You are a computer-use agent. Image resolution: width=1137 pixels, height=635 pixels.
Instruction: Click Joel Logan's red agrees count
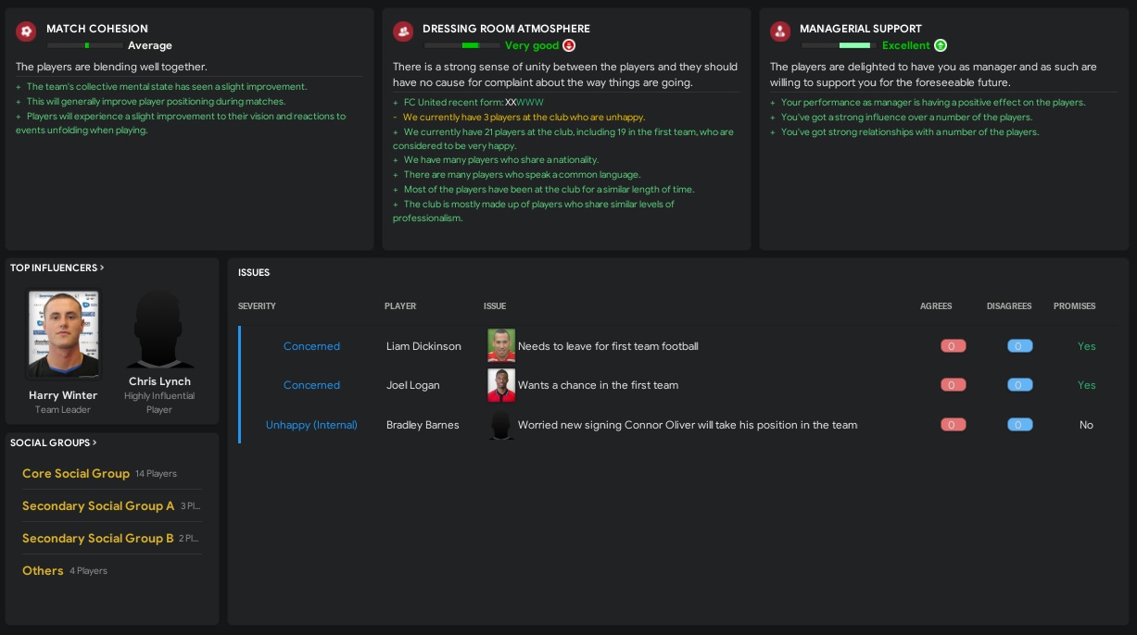click(953, 385)
